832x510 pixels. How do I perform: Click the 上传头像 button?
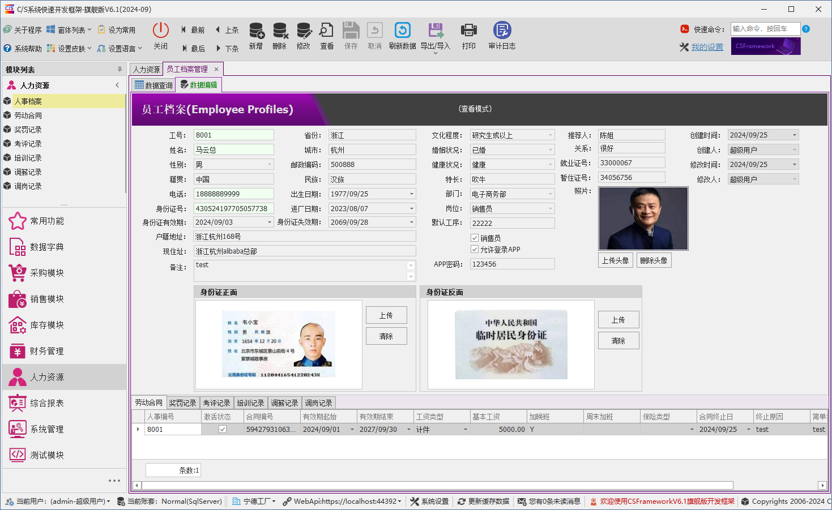coord(616,260)
